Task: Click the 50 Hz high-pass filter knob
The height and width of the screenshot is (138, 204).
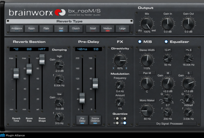Action: pyautogui.click(x=167, y=58)
